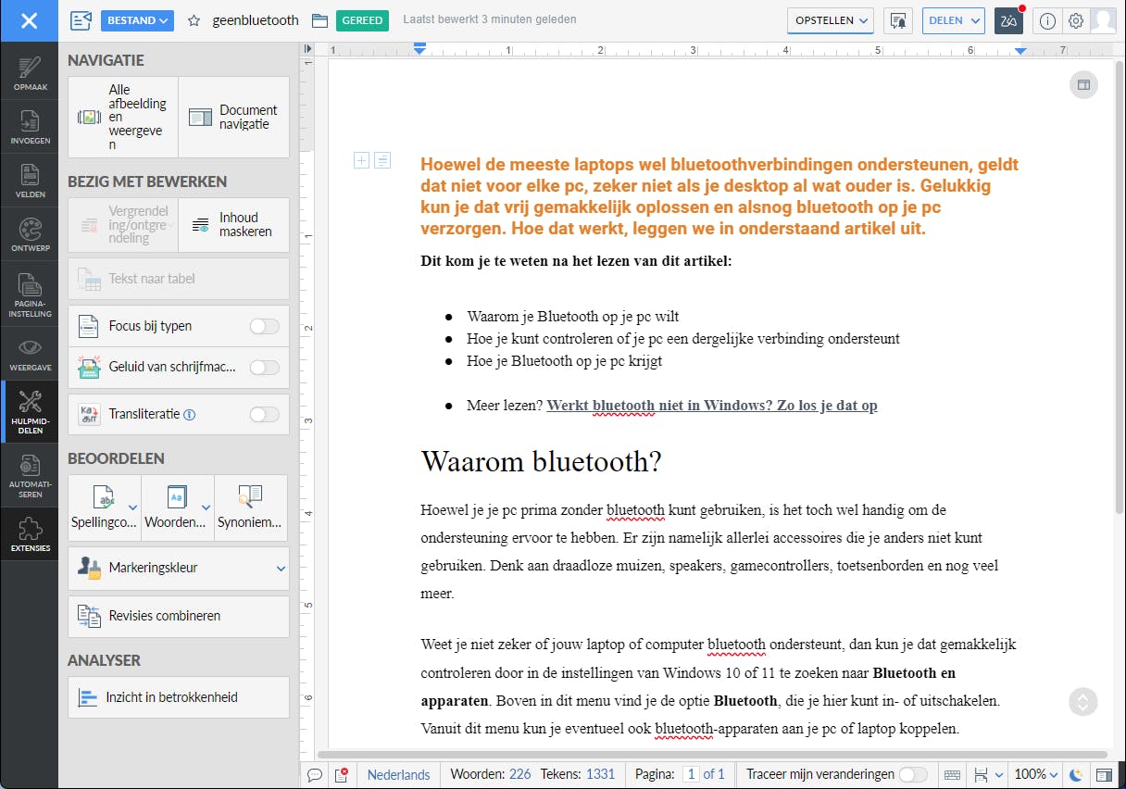Switch to the Invoegen sidebar tab

coord(30,127)
